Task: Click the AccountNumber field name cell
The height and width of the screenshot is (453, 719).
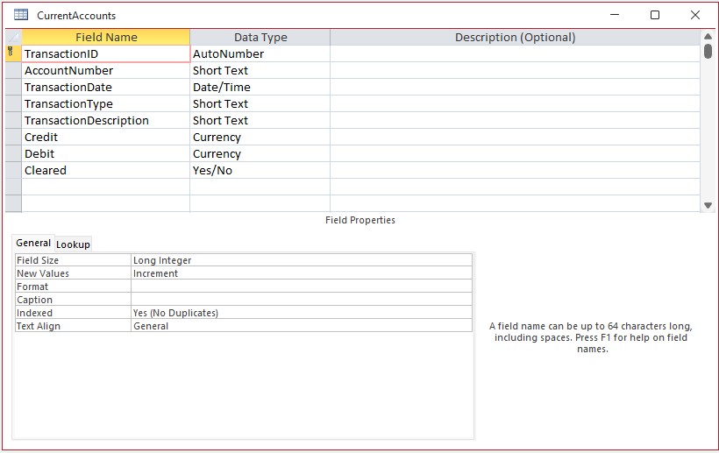Action: coord(105,70)
